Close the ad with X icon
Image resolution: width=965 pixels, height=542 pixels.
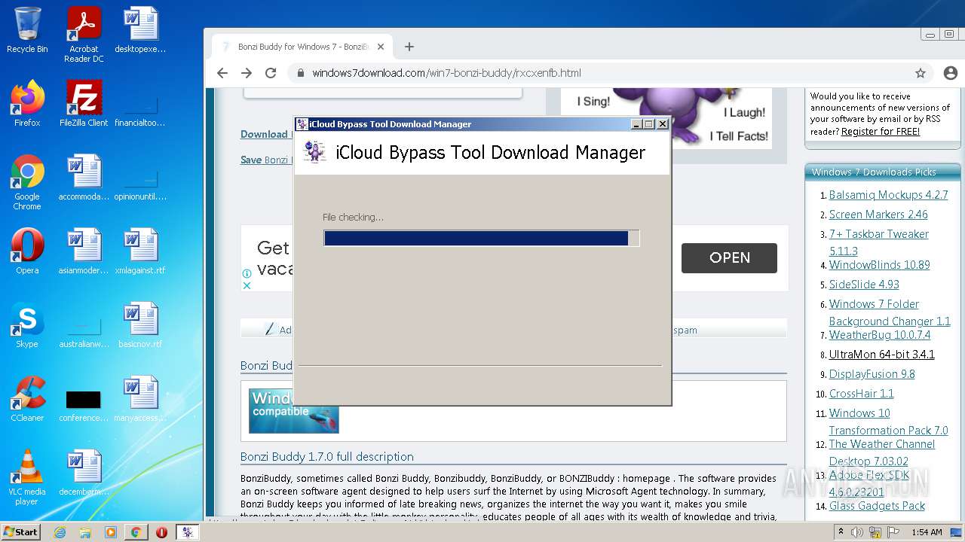click(247, 285)
